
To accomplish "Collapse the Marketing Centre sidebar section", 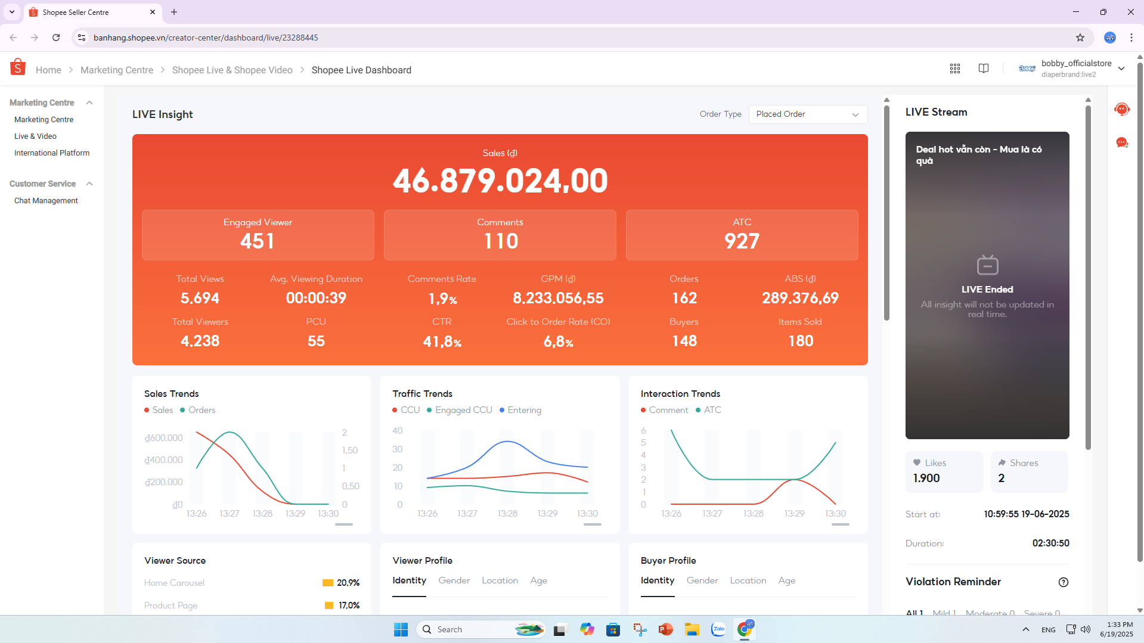I will click(x=89, y=102).
